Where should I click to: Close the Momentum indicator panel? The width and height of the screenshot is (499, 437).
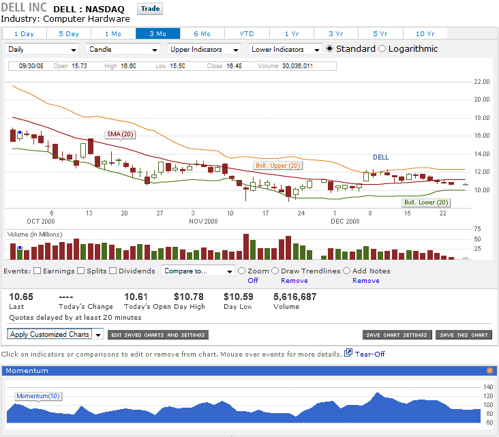(489, 370)
